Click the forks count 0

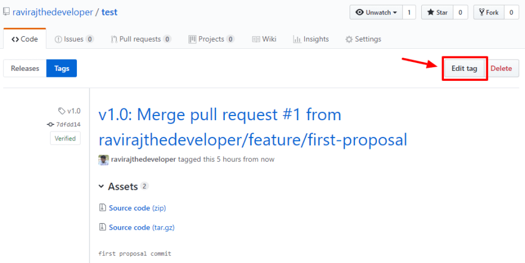point(511,12)
